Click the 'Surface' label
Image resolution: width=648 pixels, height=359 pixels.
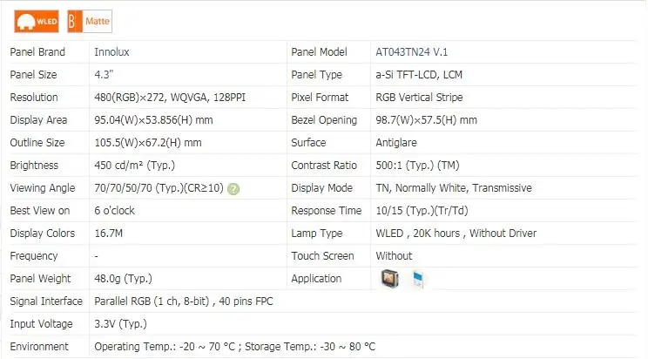[x=308, y=143]
